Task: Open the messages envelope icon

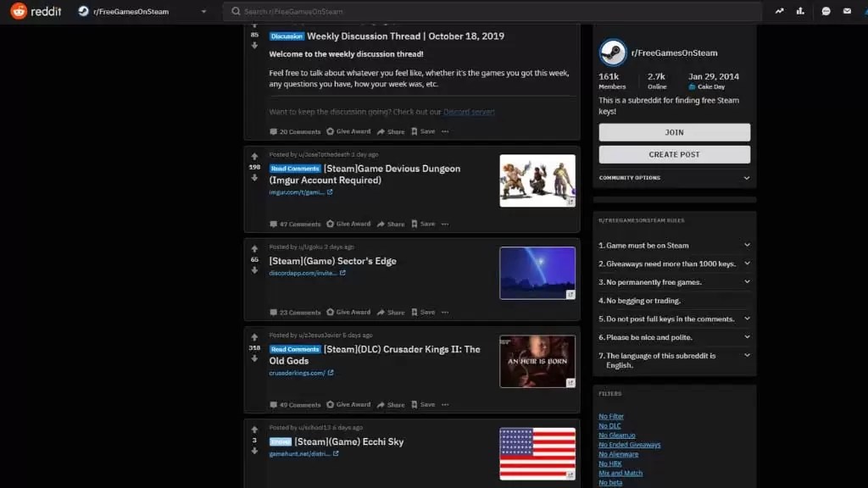Action: point(847,11)
